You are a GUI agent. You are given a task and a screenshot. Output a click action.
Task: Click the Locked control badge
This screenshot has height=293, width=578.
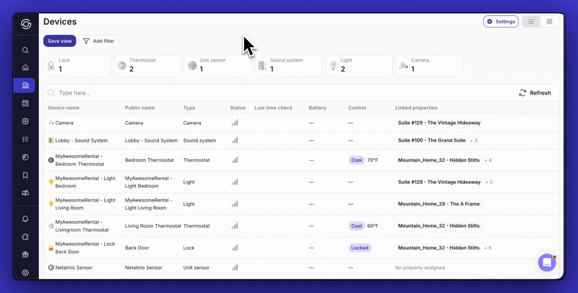pyautogui.click(x=360, y=248)
